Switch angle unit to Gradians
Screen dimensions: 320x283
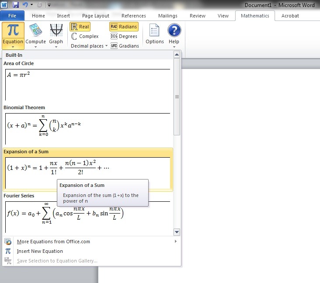(x=125, y=46)
